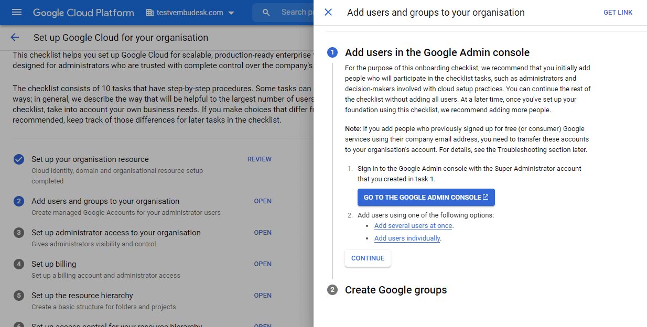Close the Add users and groups panel
The width and height of the screenshot is (647, 327).
[328, 12]
